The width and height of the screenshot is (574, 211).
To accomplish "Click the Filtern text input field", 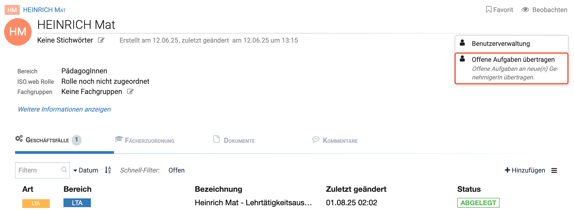I will (x=38, y=170).
